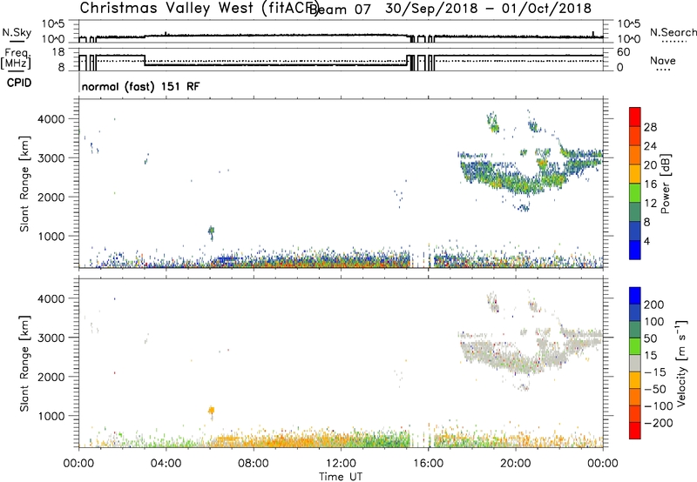Click the 'Power [dB]' colorbar label
697x482 pixels.
665,184
